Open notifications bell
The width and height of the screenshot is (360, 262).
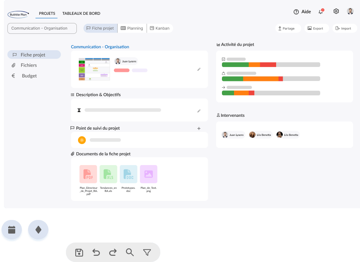(x=321, y=12)
